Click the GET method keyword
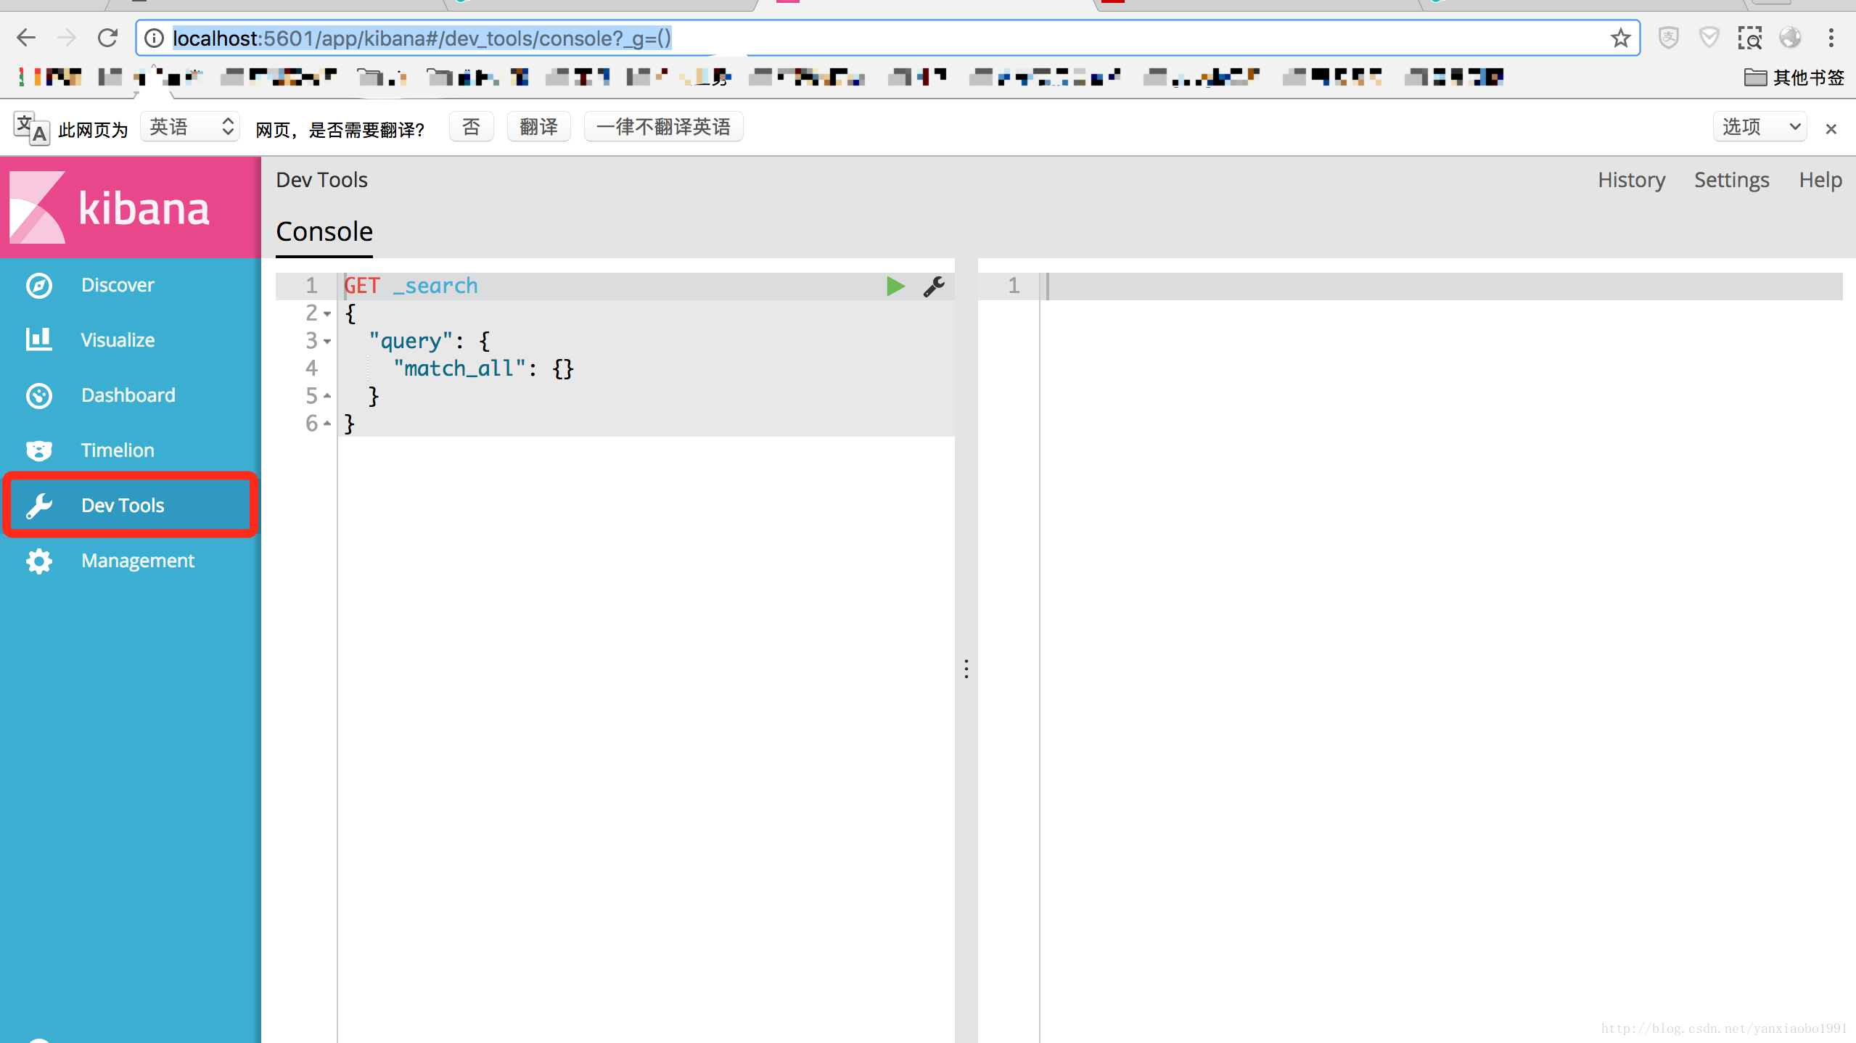The width and height of the screenshot is (1856, 1043). [x=362, y=286]
